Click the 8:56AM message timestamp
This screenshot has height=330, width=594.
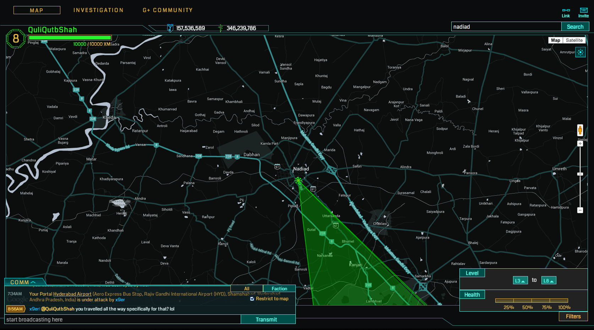click(15, 309)
